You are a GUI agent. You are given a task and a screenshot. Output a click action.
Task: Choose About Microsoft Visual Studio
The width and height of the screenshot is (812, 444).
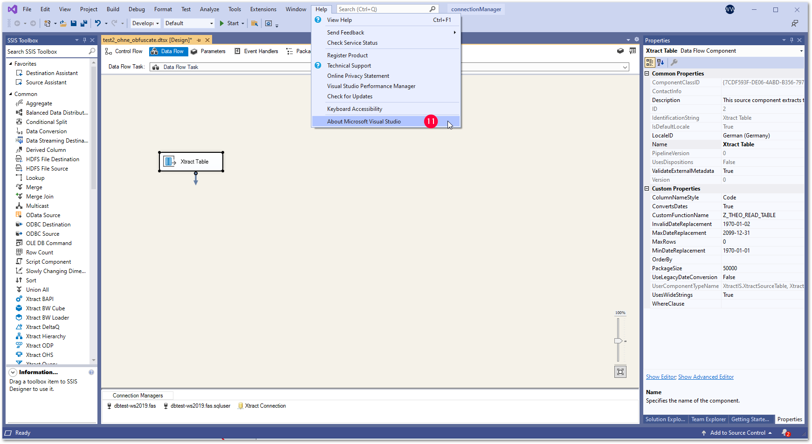tap(364, 122)
